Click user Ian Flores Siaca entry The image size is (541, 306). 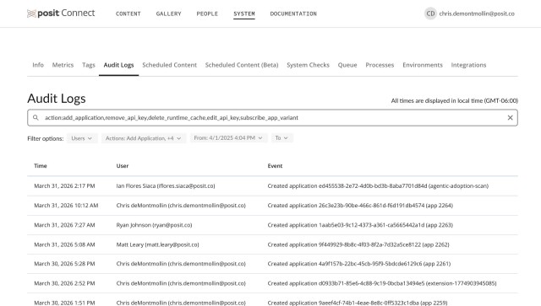click(x=166, y=185)
